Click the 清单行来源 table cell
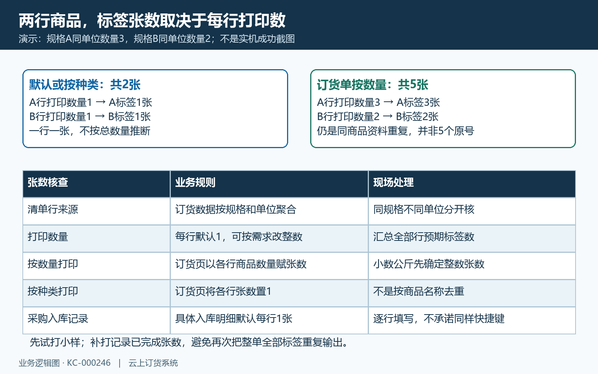The height and width of the screenshot is (374, 598). pyautogui.click(x=96, y=211)
